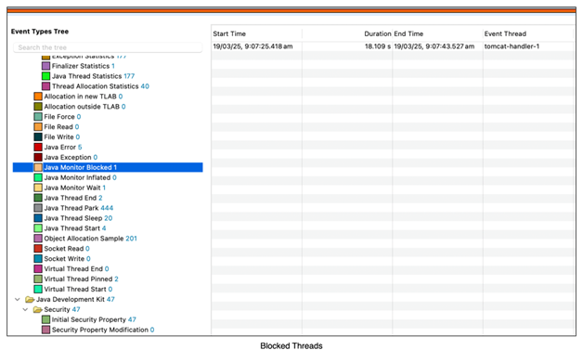Click the Security folder icon
The width and height of the screenshot is (583, 363).
(37, 309)
